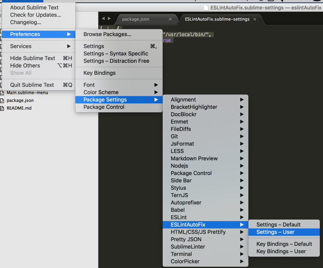
Task: Open JsFormat package settings
Action: (206, 144)
